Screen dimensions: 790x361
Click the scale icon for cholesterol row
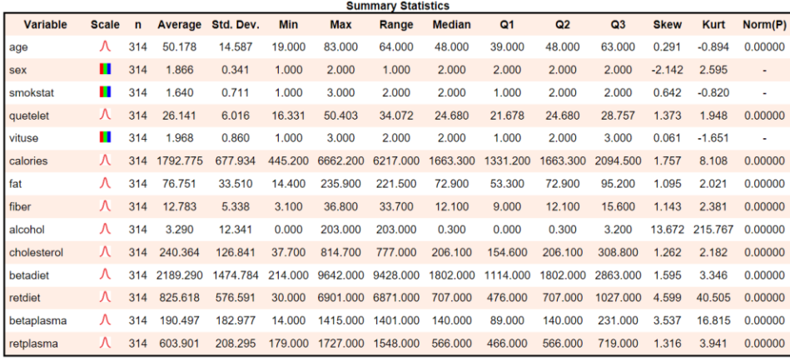click(x=105, y=251)
